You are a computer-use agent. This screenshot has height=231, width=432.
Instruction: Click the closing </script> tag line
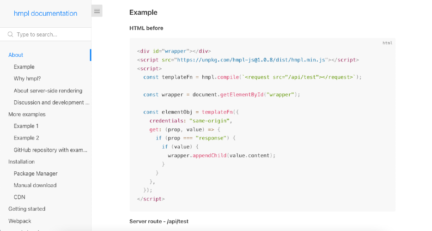point(151,199)
